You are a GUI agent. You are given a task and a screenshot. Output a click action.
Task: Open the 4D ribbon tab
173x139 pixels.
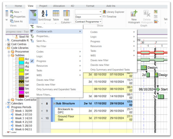(73, 6)
